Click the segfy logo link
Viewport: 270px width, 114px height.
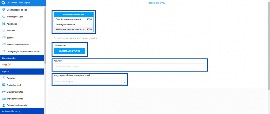[x=6, y=65]
